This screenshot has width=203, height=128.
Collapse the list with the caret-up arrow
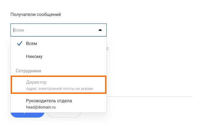click(100, 30)
